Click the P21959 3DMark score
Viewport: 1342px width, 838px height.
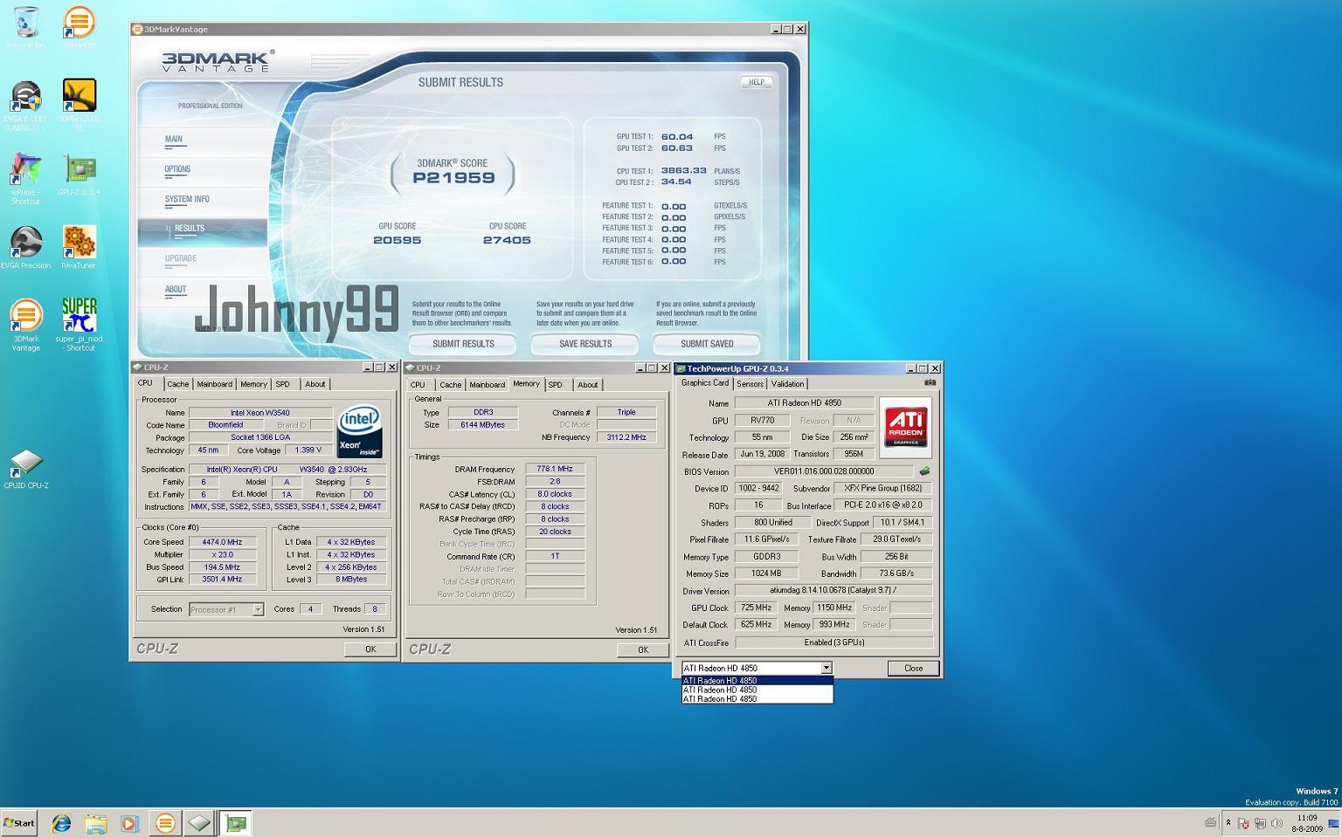pos(453,178)
